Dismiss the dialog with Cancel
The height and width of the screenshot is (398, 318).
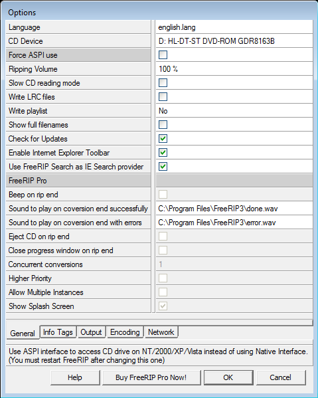[x=280, y=377]
